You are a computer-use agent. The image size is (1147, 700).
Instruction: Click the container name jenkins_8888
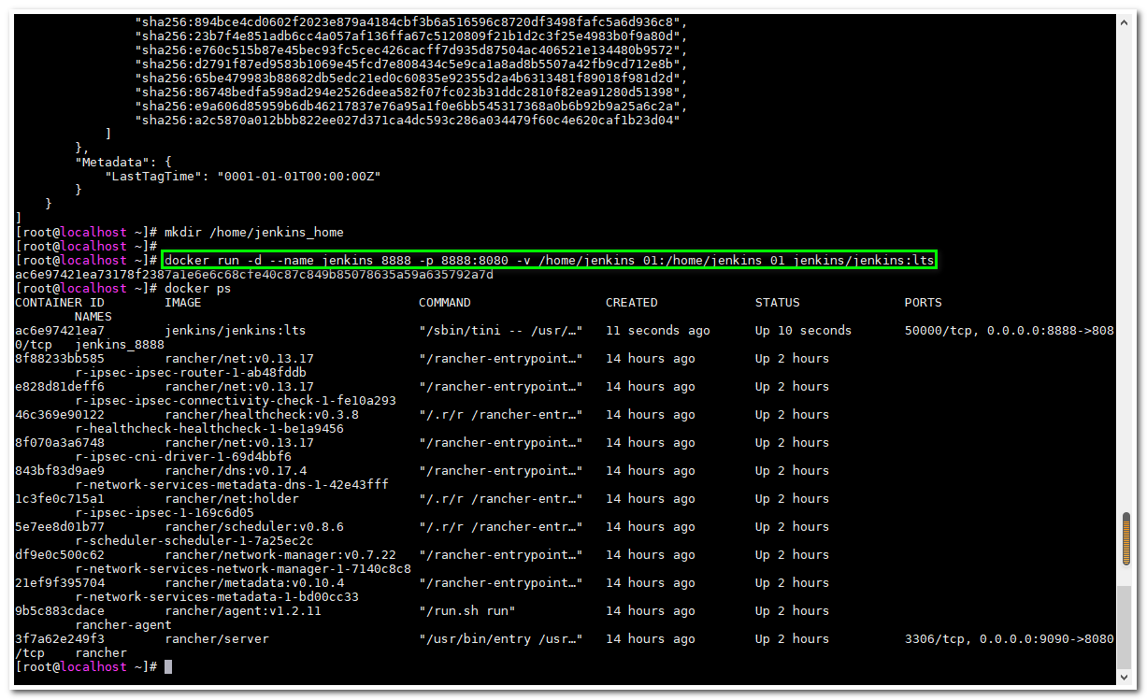120,344
